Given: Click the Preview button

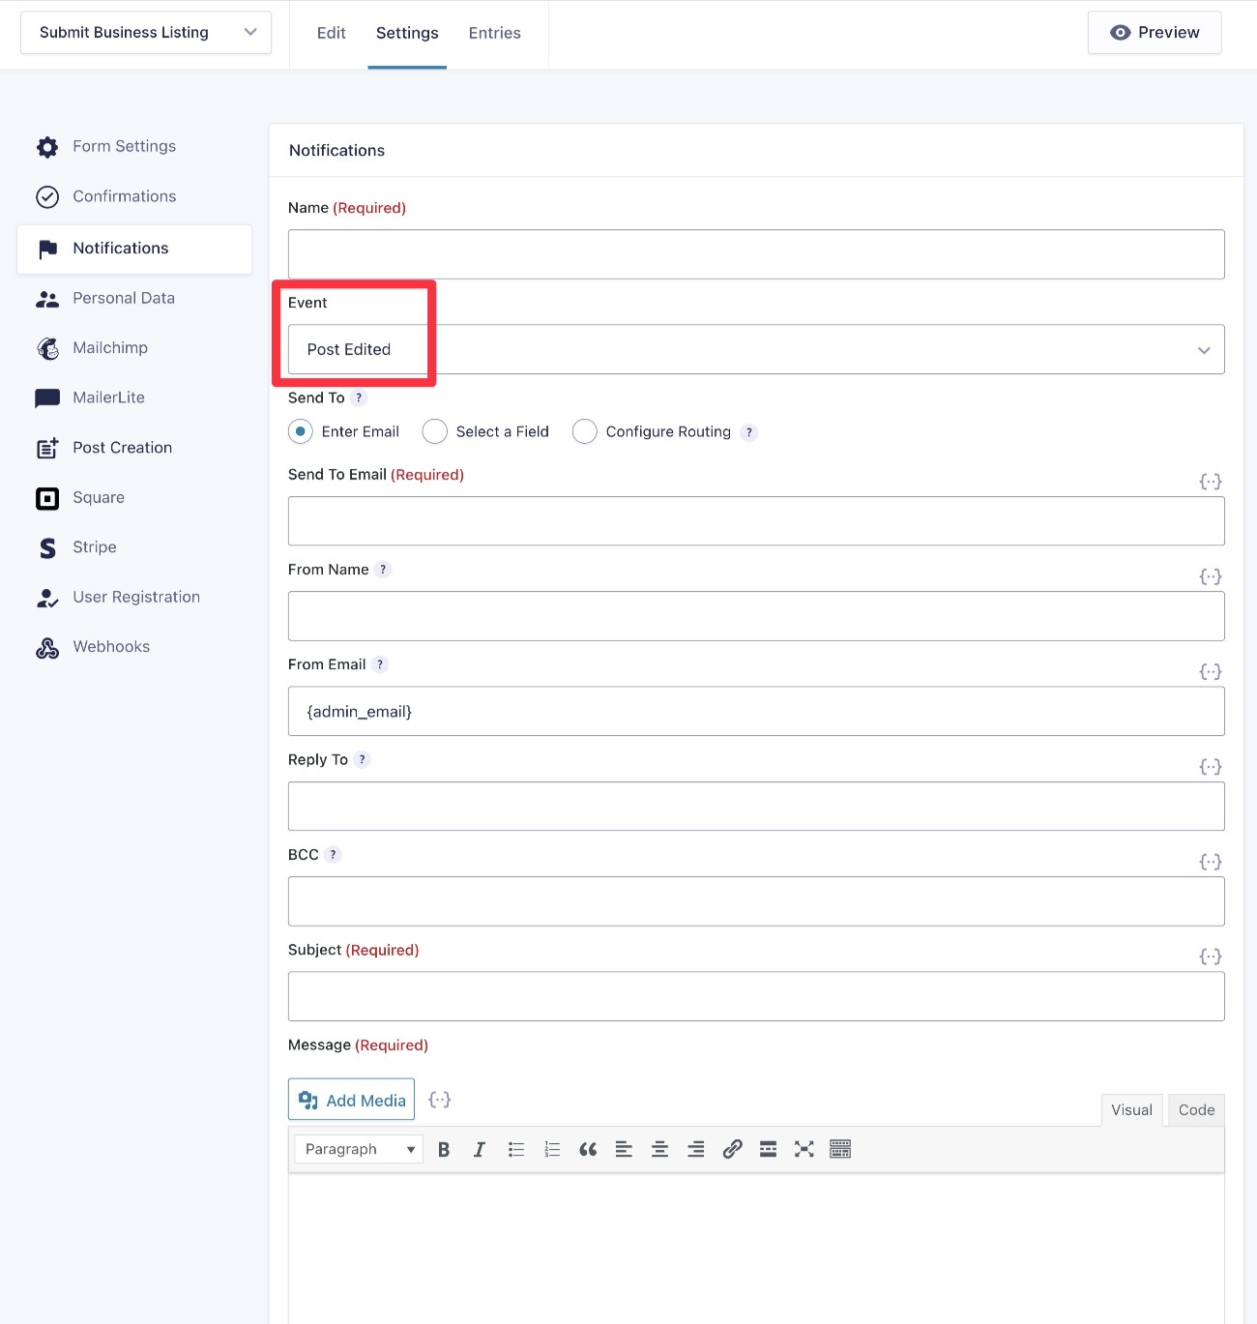Looking at the screenshot, I should (x=1154, y=32).
